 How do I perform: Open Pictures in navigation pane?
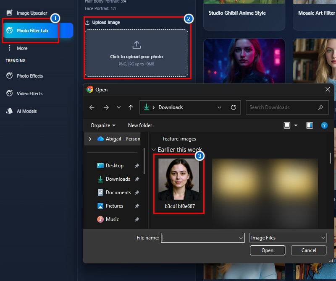point(110,206)
